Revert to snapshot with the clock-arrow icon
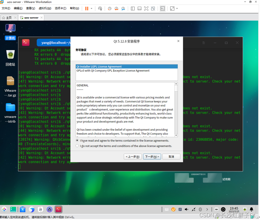The height and width of the screenshot is (221, 260). pyautogui.click(x=116, y=8)
